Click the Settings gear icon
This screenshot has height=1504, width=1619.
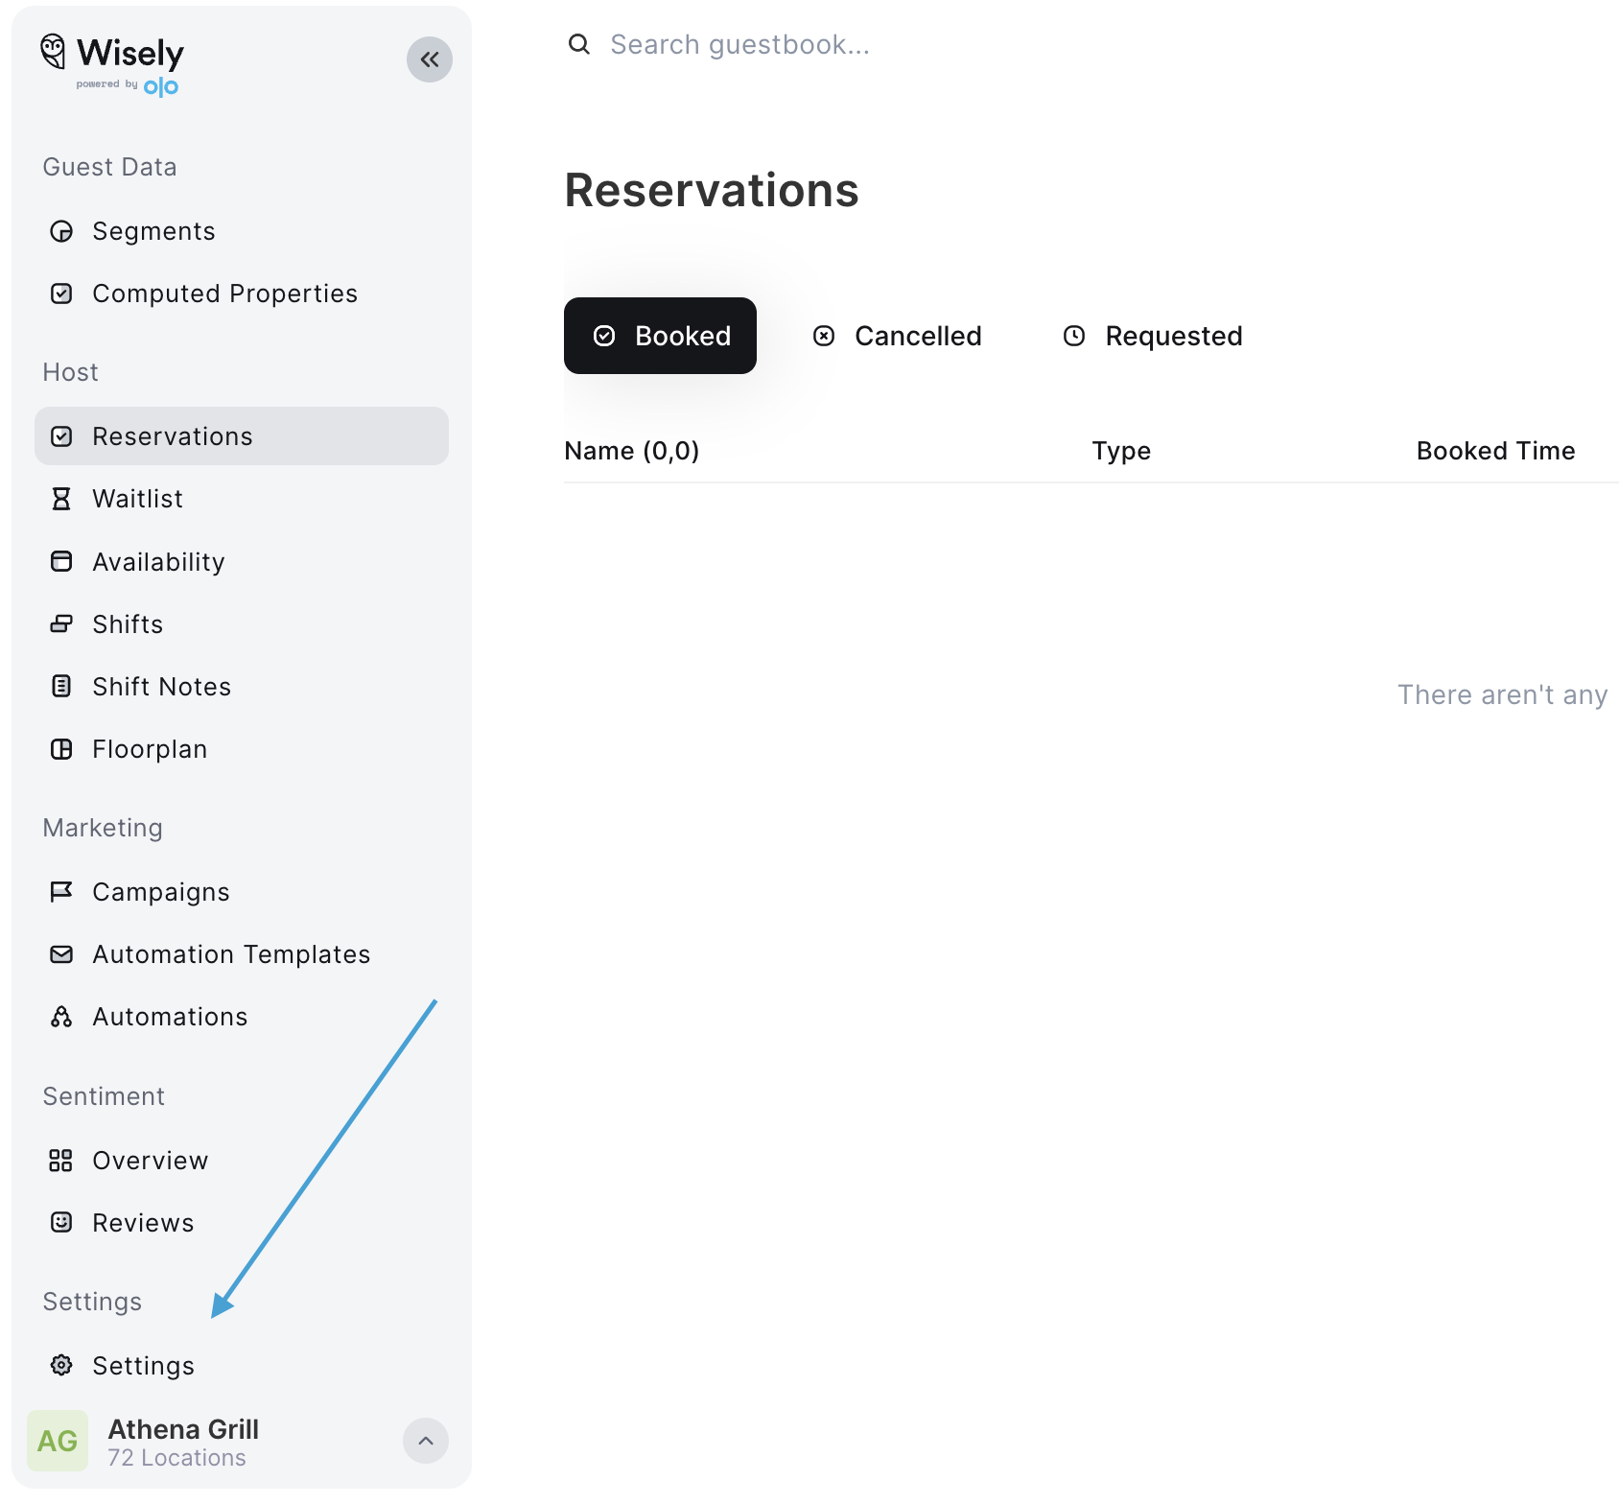[x=61, y=1365]
